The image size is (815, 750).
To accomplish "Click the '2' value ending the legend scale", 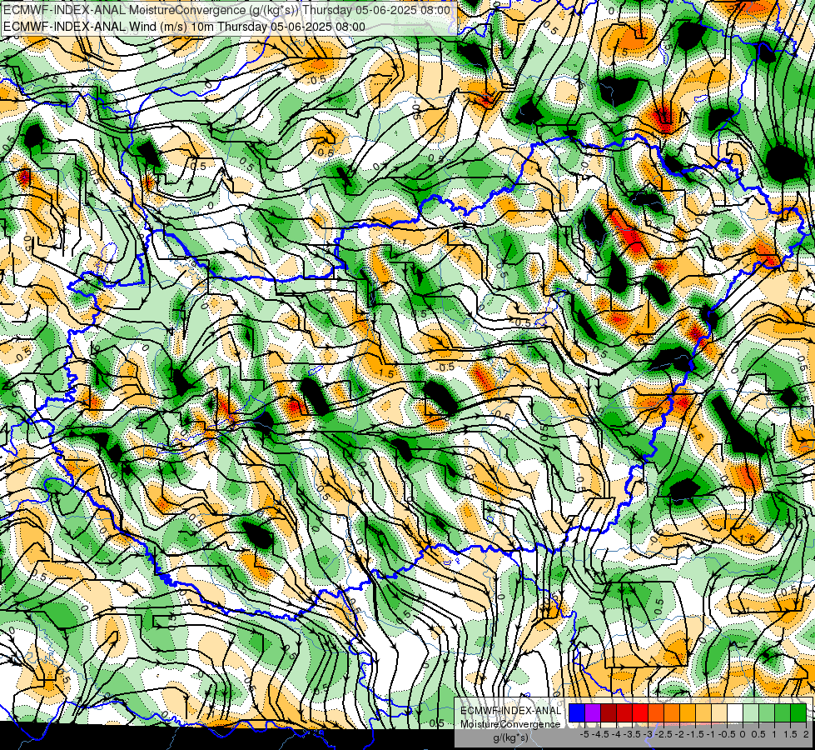I will pos(806,734).
